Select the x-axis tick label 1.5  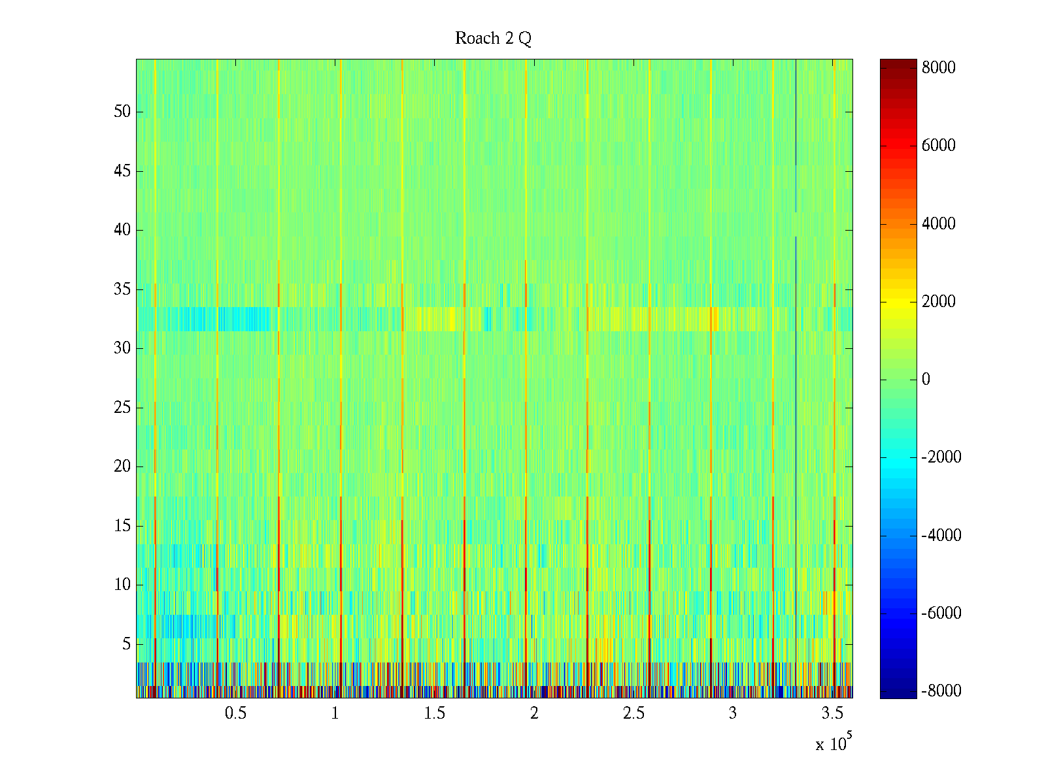click(434, 713)
